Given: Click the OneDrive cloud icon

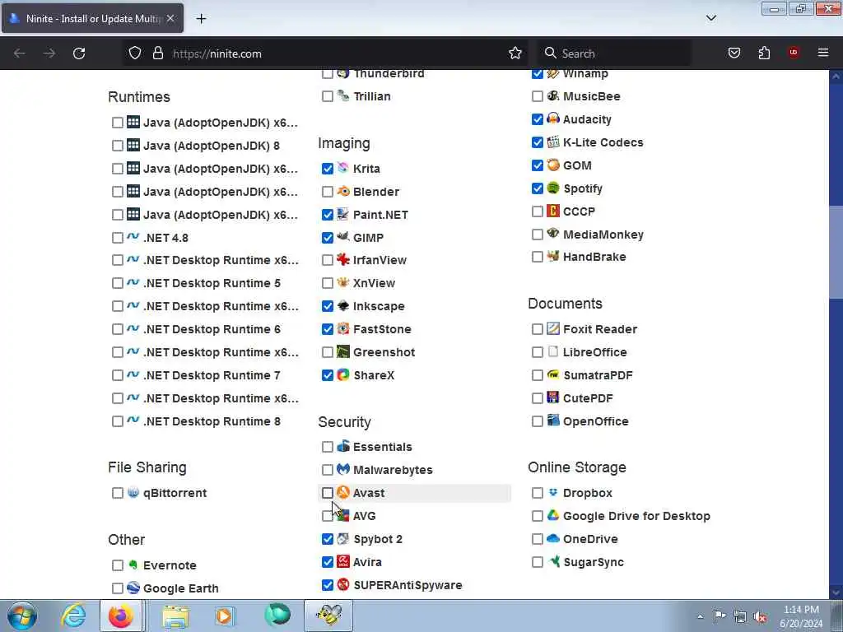Looking at the screenshot, I should tap(553, 538).
